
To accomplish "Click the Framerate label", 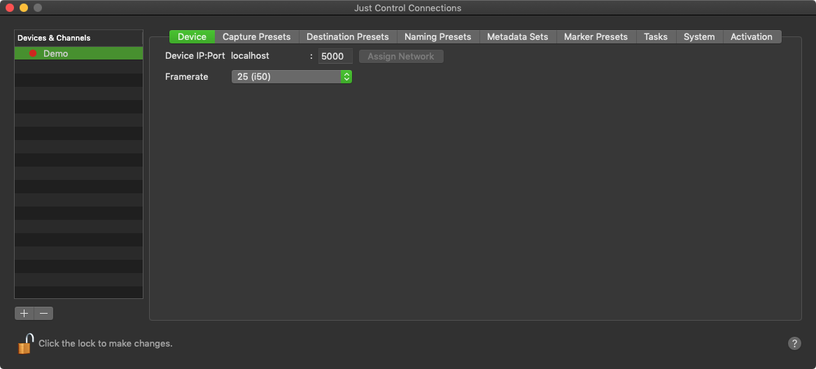I will coord(186,76).
